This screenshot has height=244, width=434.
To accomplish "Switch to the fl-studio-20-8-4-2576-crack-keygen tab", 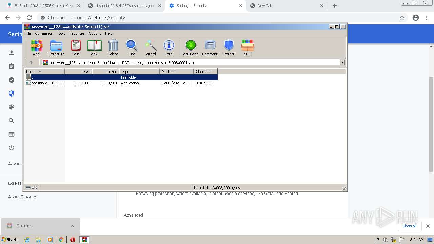I will (x=124, y=6).
